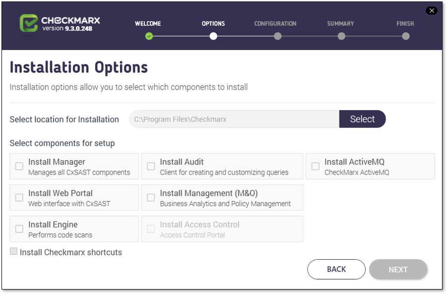This screenshot has width=447, height=294.
Task: Enable the Install Engine checkbox
Action: 19,229
